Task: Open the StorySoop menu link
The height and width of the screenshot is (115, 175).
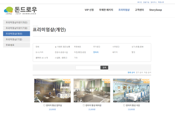Action: coord(155,10)
